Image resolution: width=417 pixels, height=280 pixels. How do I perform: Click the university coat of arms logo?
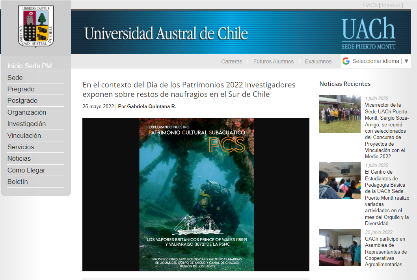(35, 26)
